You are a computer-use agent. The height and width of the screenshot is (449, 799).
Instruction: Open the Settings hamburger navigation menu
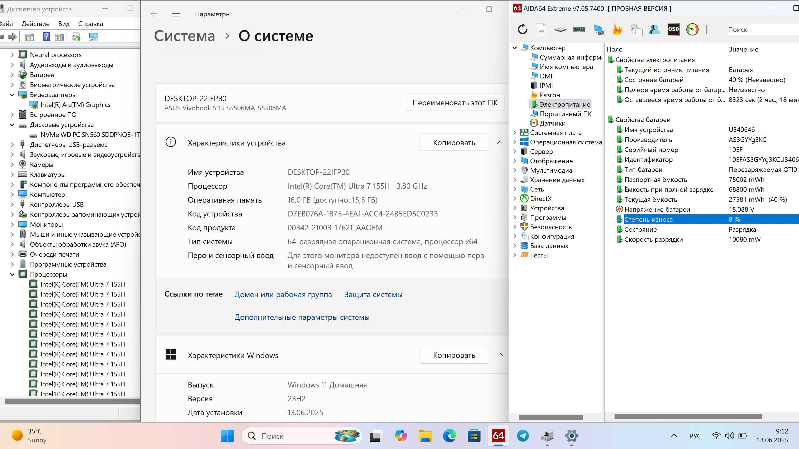click(176, 14)
